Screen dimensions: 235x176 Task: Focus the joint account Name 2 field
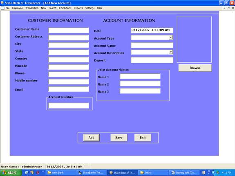[140, 84]
